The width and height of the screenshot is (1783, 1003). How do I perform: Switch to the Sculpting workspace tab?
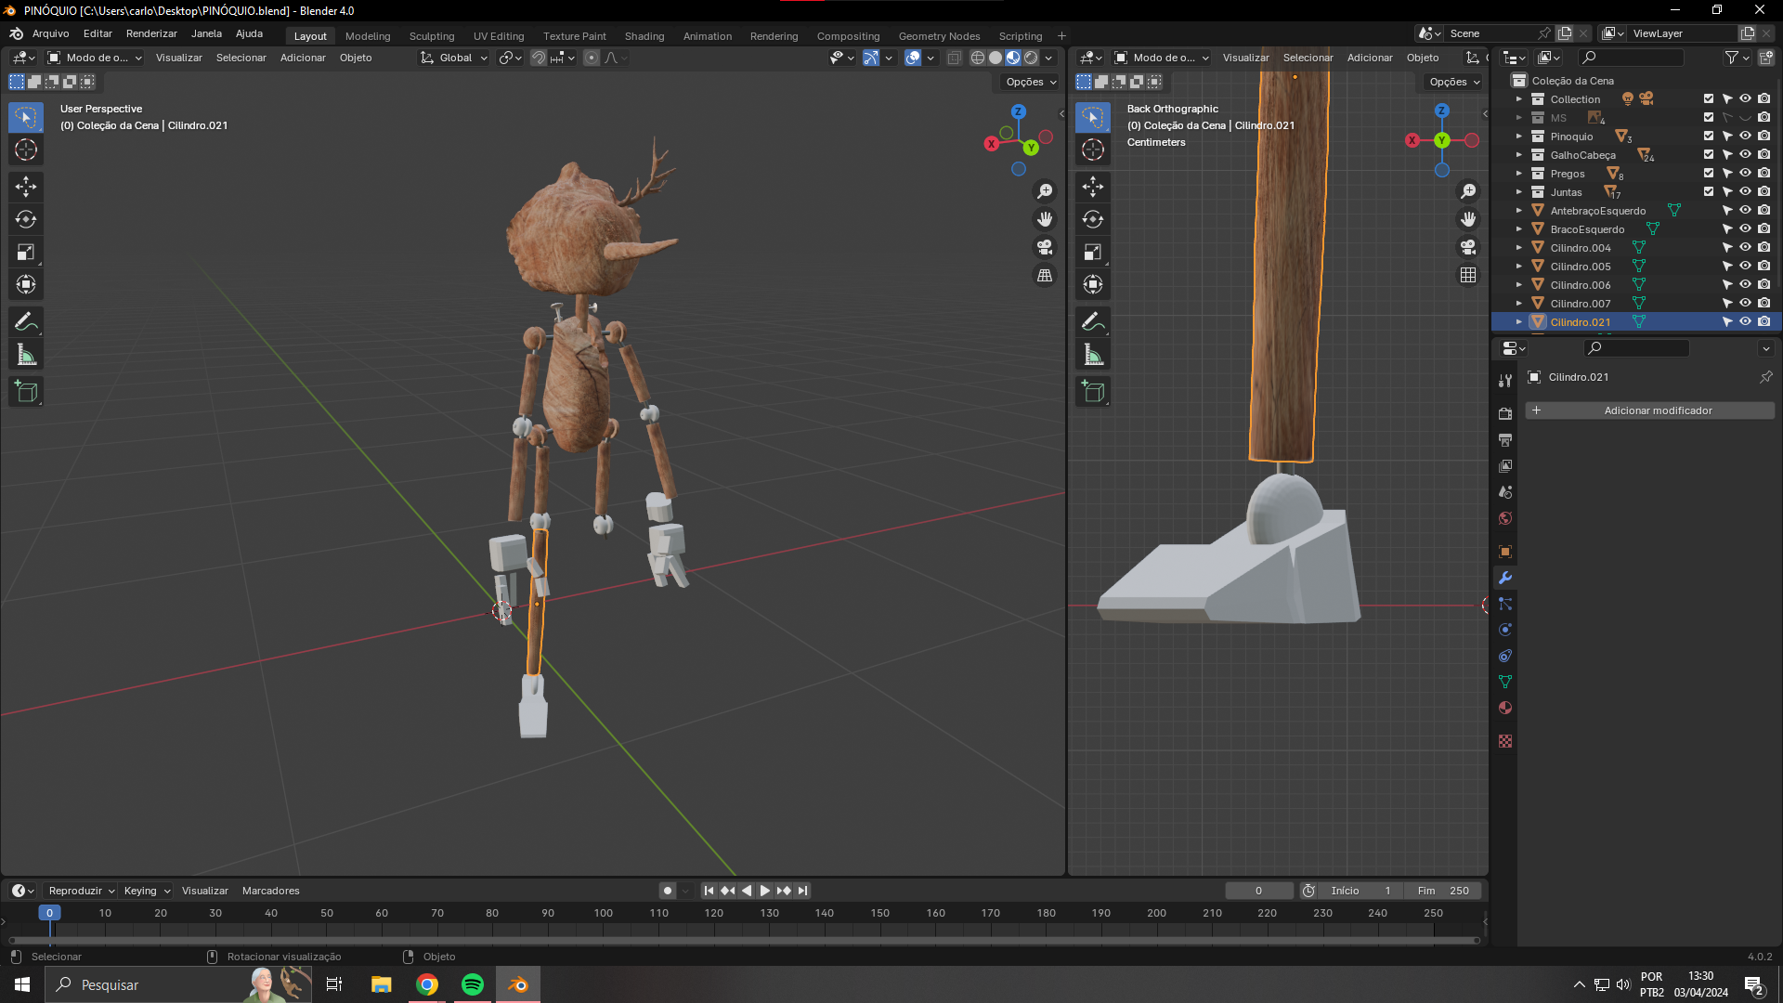[432, 36]
